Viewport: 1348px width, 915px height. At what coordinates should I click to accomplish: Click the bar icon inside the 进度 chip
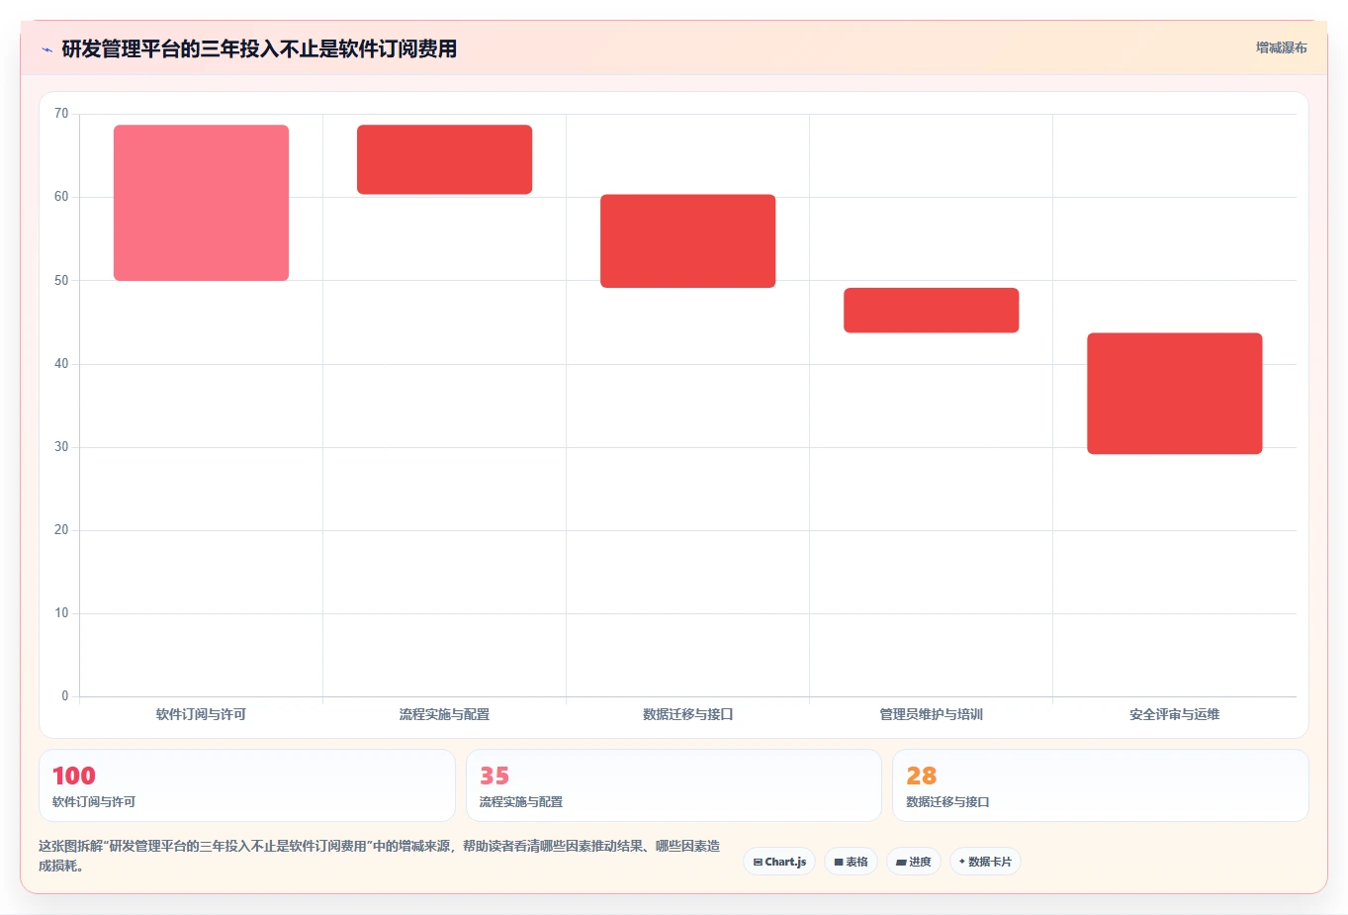[901, 863]
